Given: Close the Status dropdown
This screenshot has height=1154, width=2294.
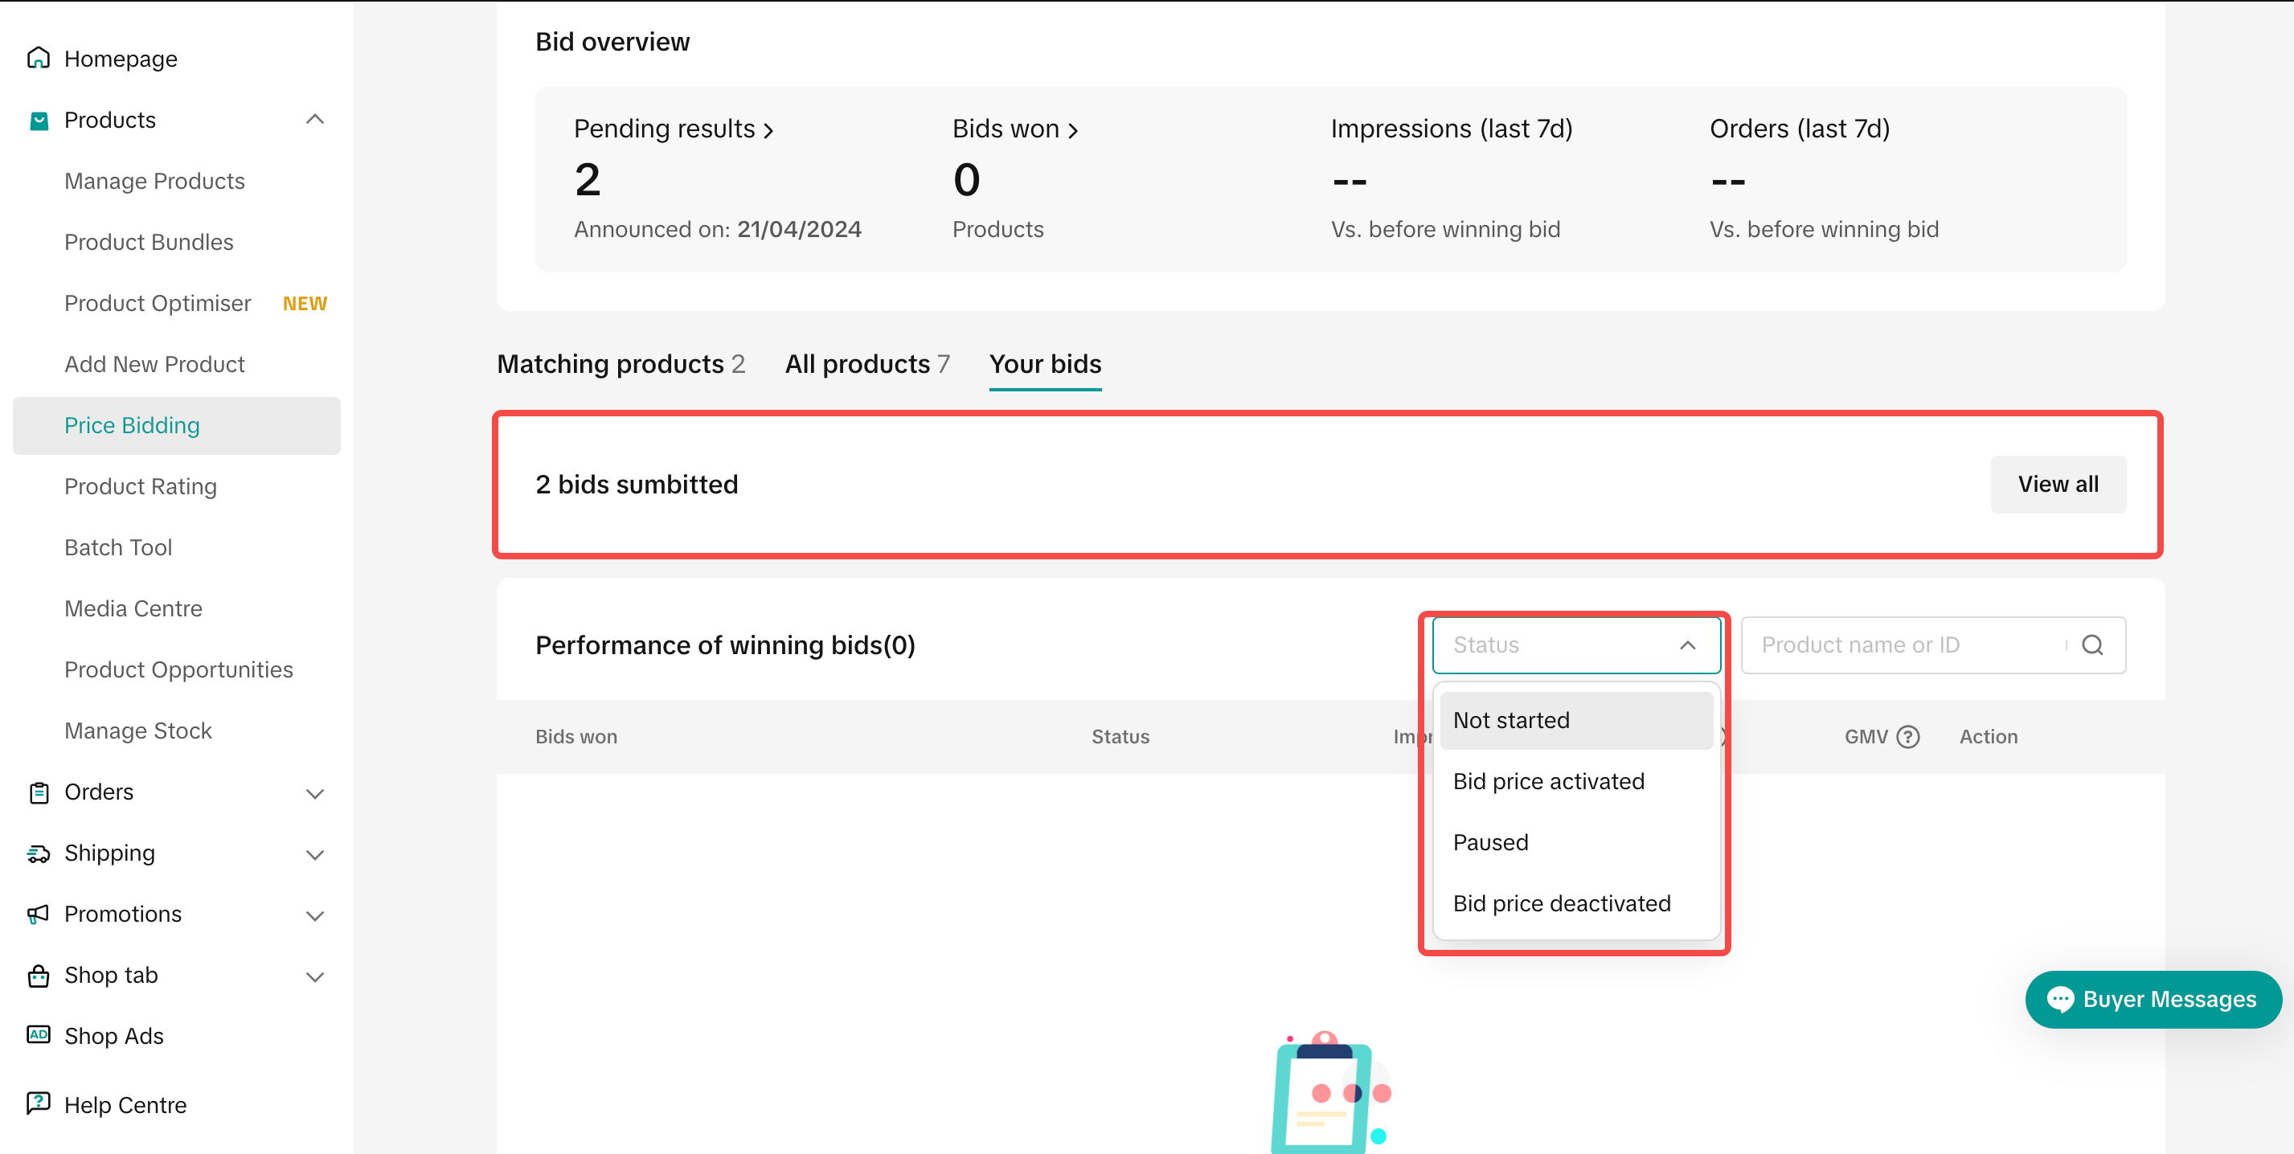Looking at the screenshot, I should [1686, 645].
